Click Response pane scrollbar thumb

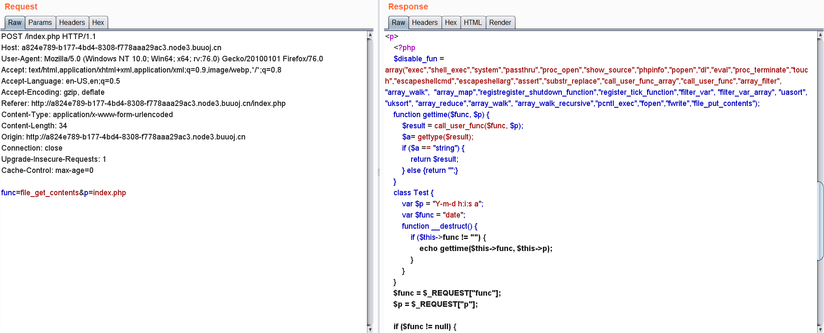[820, 221]
